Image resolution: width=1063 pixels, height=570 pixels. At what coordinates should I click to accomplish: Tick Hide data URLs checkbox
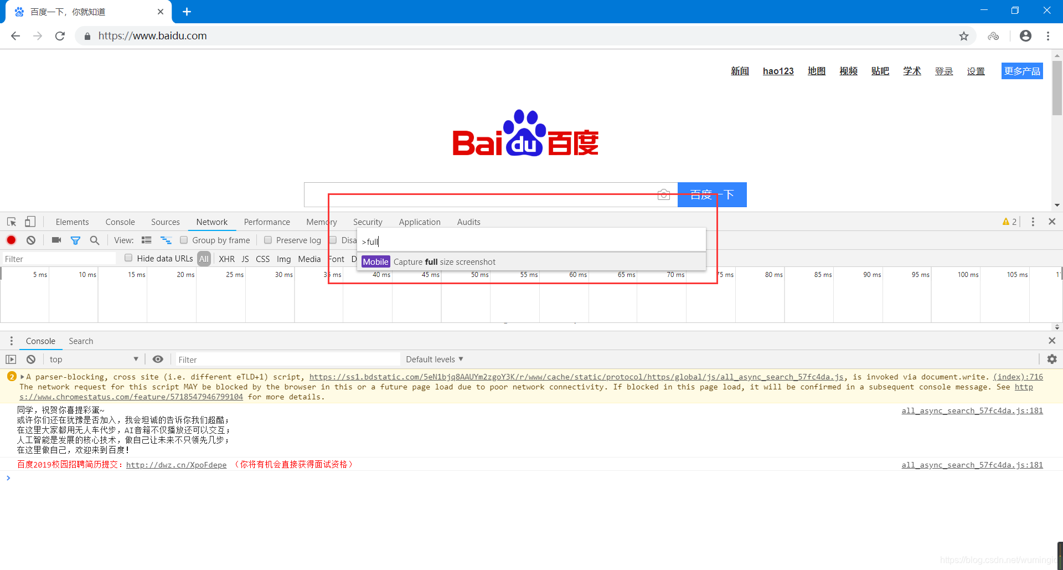click(x=128, y=258)
